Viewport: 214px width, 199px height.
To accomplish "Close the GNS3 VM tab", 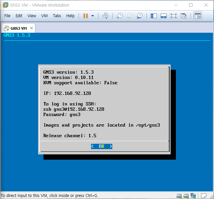I will tap(31, 28).
